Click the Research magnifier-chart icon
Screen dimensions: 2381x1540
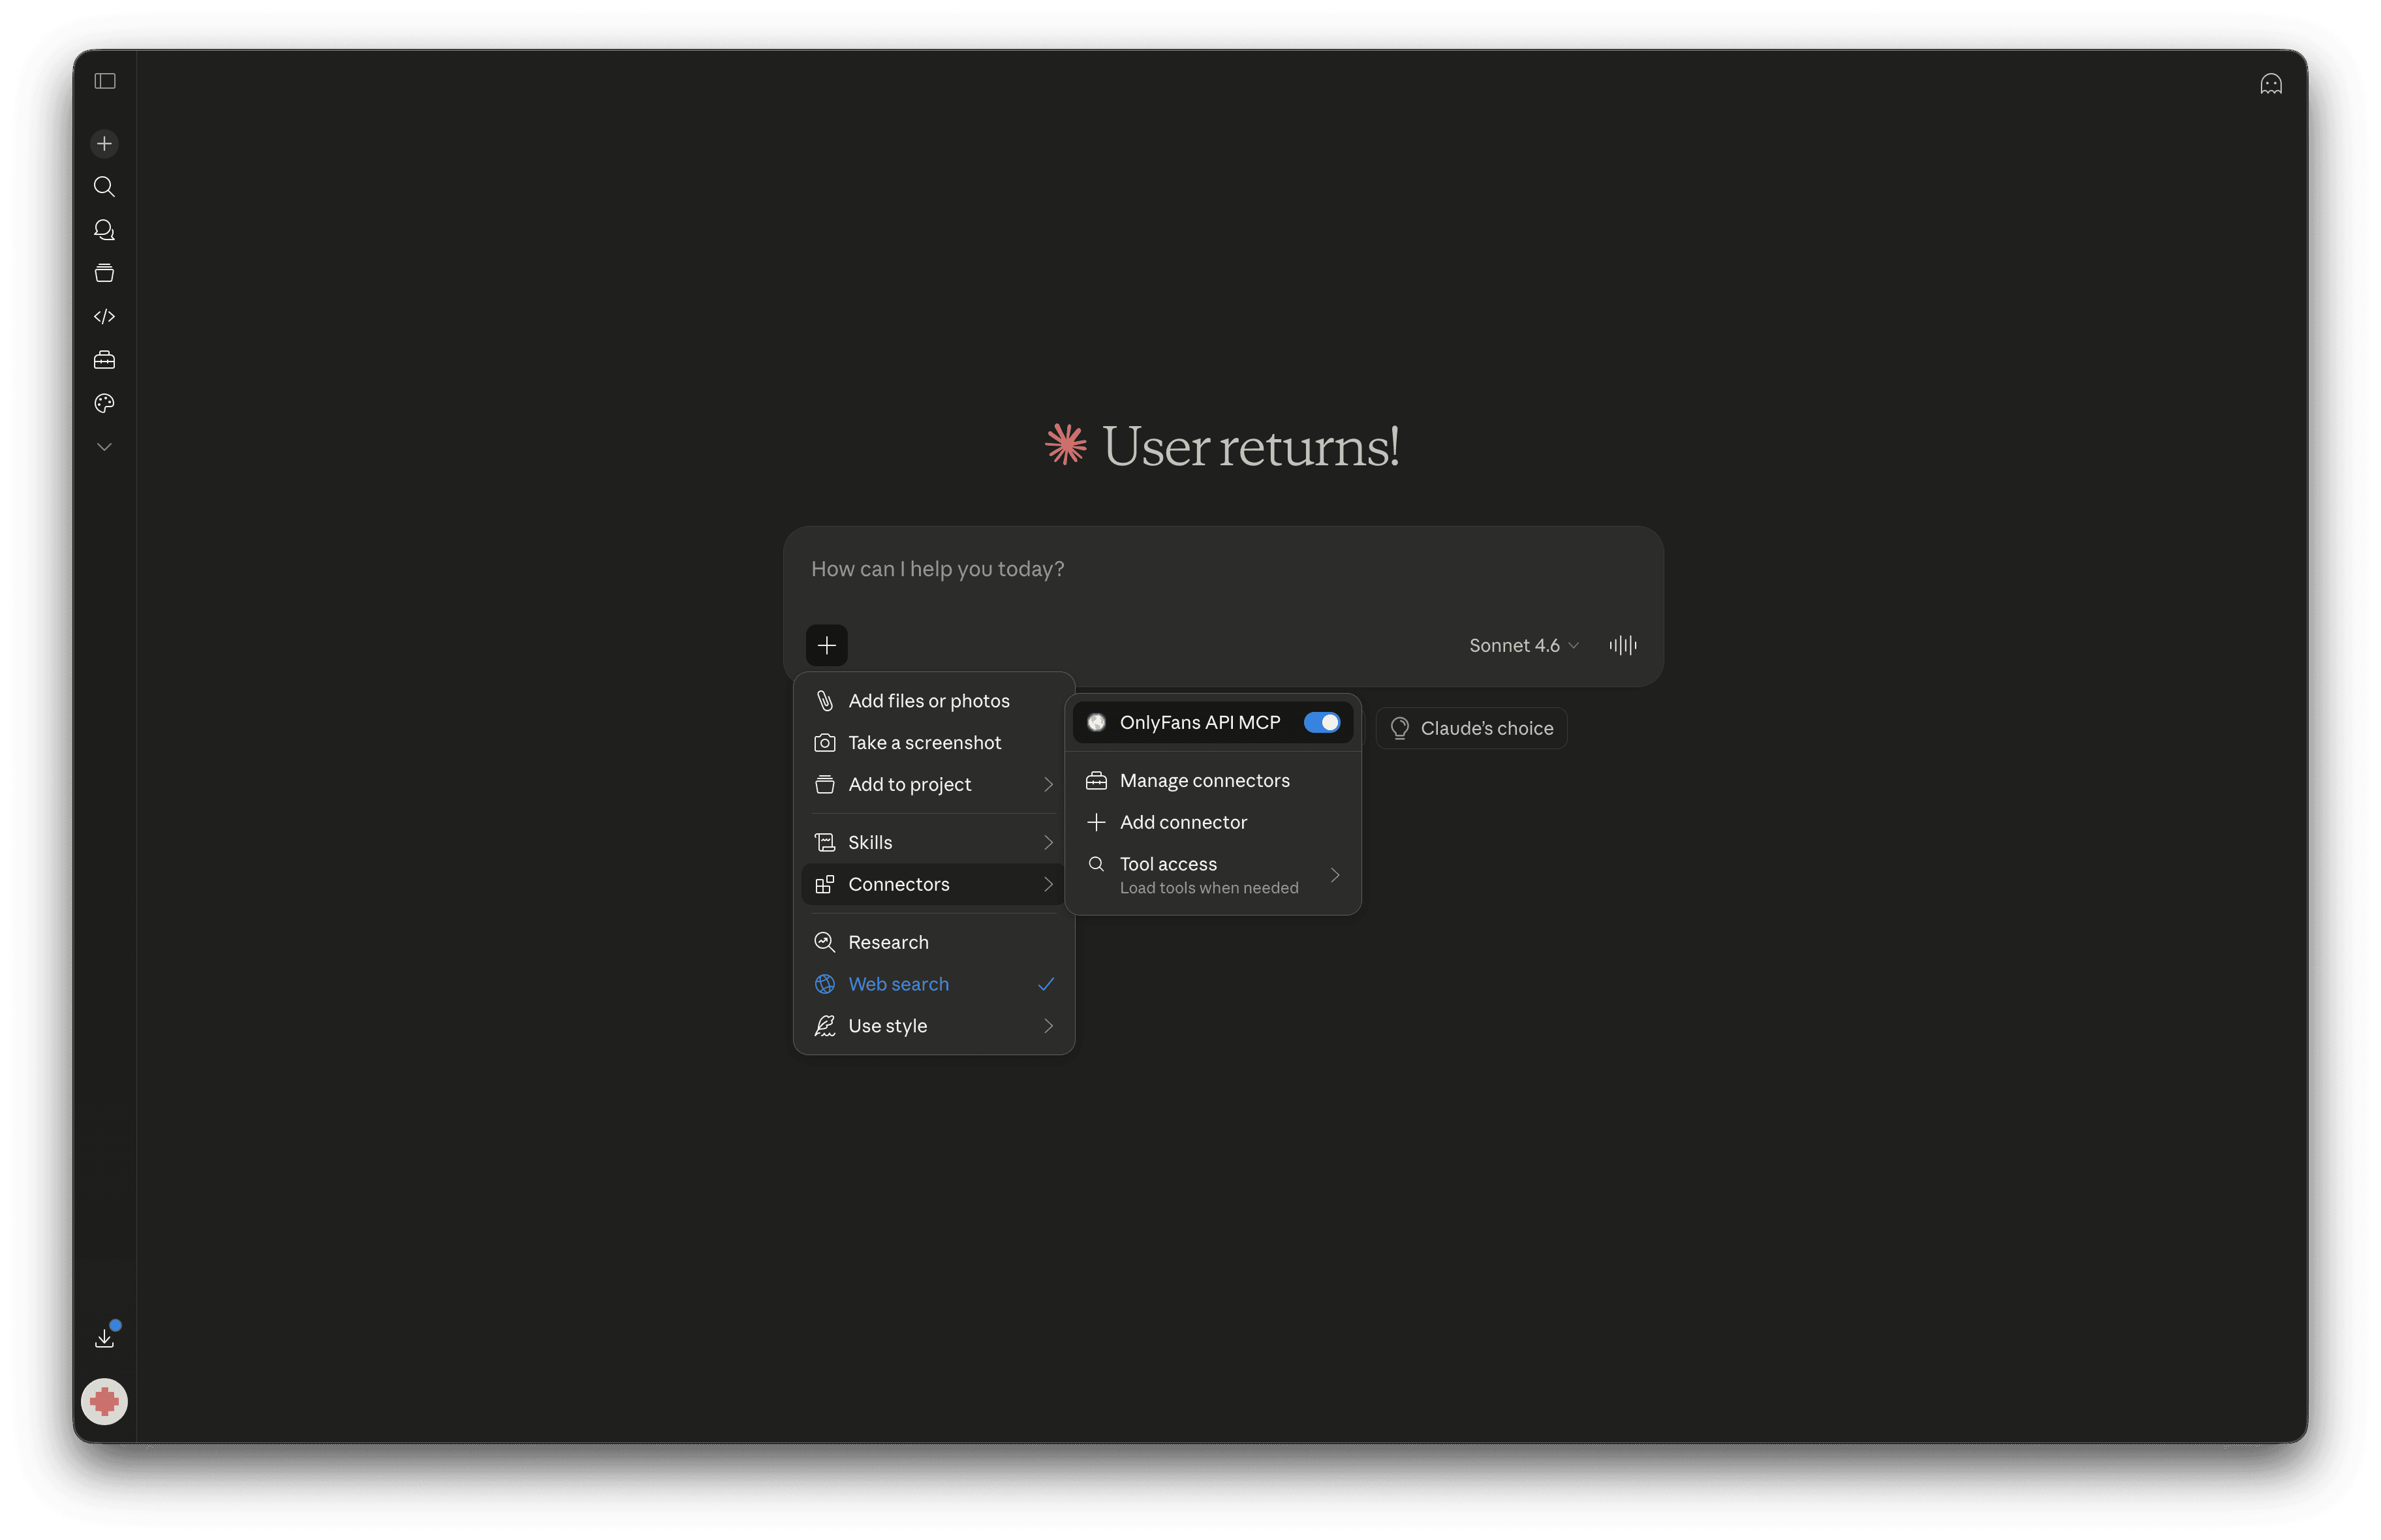pyautogui.click(x=824, y=943)
